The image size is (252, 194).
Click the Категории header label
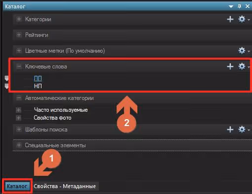38,19
